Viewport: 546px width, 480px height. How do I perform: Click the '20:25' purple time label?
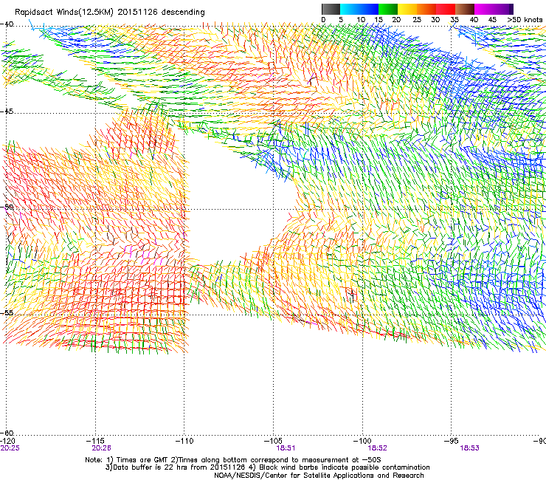coord(10,448)
